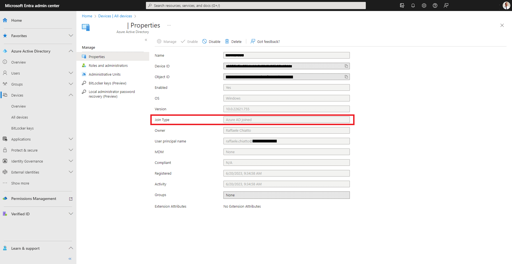This screenshot has width=512, height=264.
Task: Click the External Identities icon
Action: 5,172
